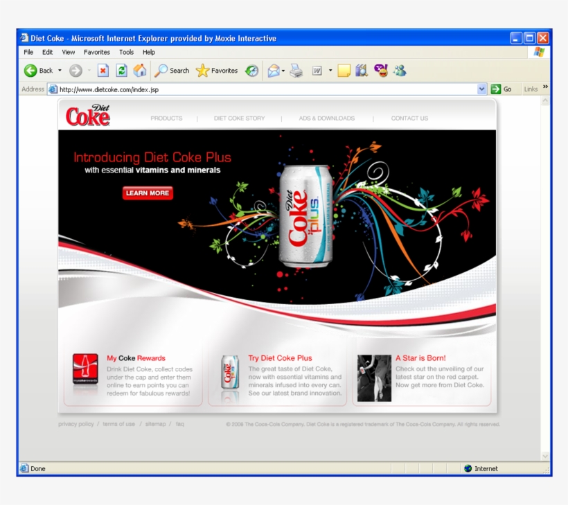Open the Forward button history dropdown arrow
Image resolution: width=568 pixels, height=505 pixels.
(89, 71)
